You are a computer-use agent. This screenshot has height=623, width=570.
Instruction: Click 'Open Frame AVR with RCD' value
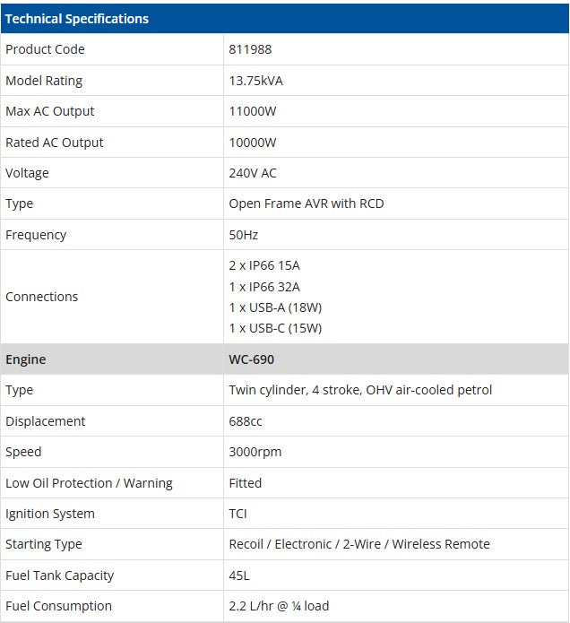307,203
